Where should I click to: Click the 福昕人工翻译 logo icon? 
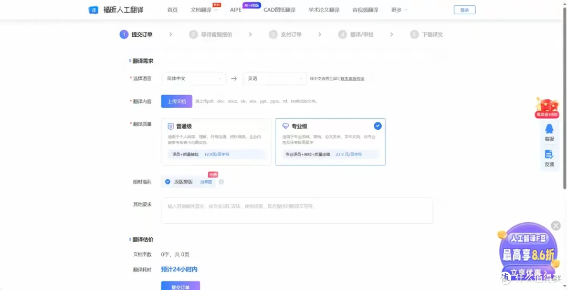point(93,10)
